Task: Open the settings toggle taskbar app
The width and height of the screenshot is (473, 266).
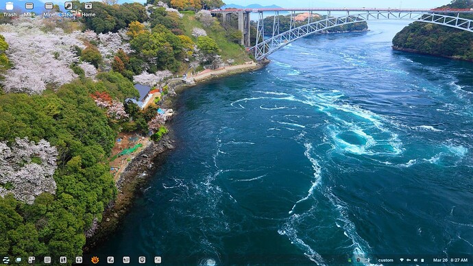Action: [x=110, y=260]
